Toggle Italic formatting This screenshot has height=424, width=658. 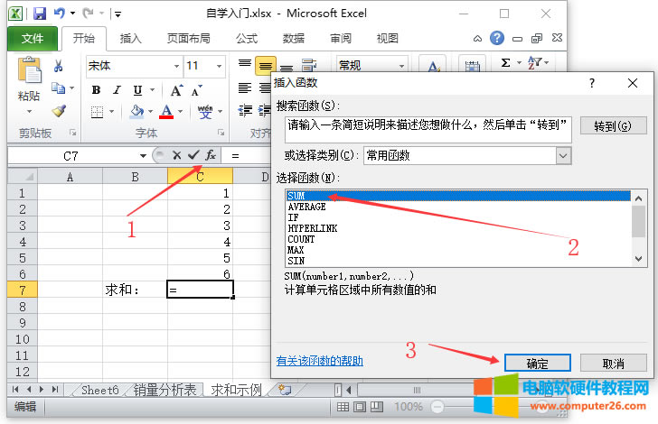(x=117, y=90)
